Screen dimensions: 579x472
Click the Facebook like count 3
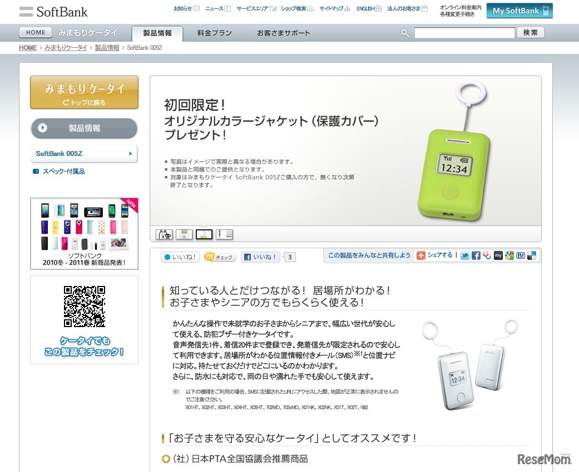(x=289, y=257)
